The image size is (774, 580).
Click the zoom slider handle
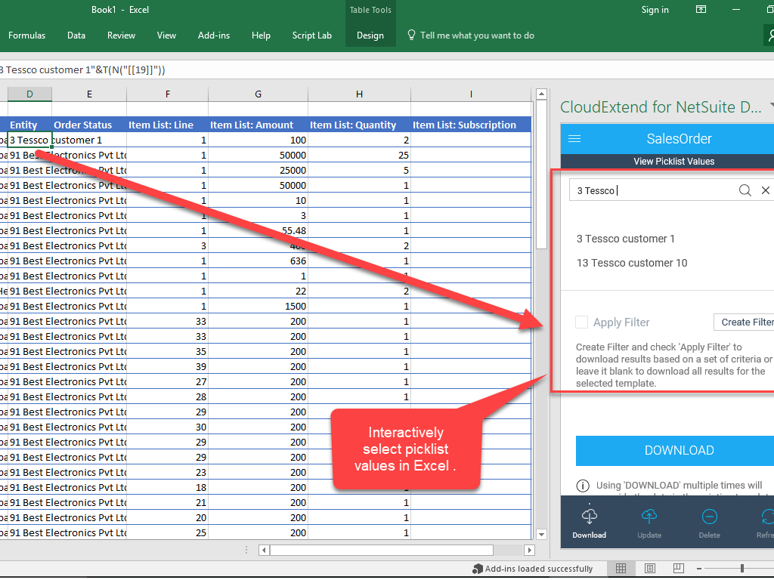coord(742,569)
